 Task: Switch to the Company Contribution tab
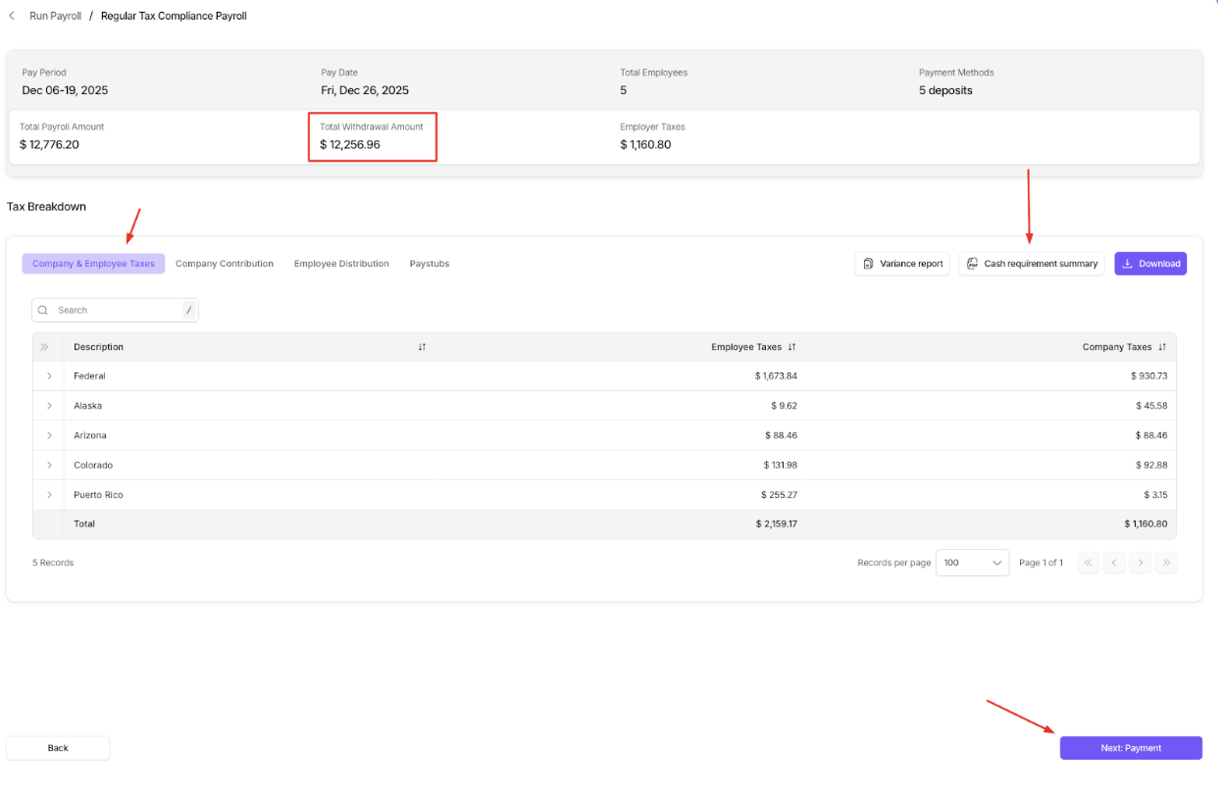225,264
